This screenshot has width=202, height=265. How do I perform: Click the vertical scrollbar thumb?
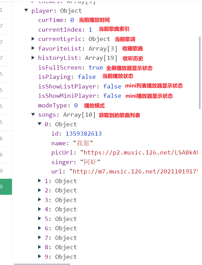(200, 73)
